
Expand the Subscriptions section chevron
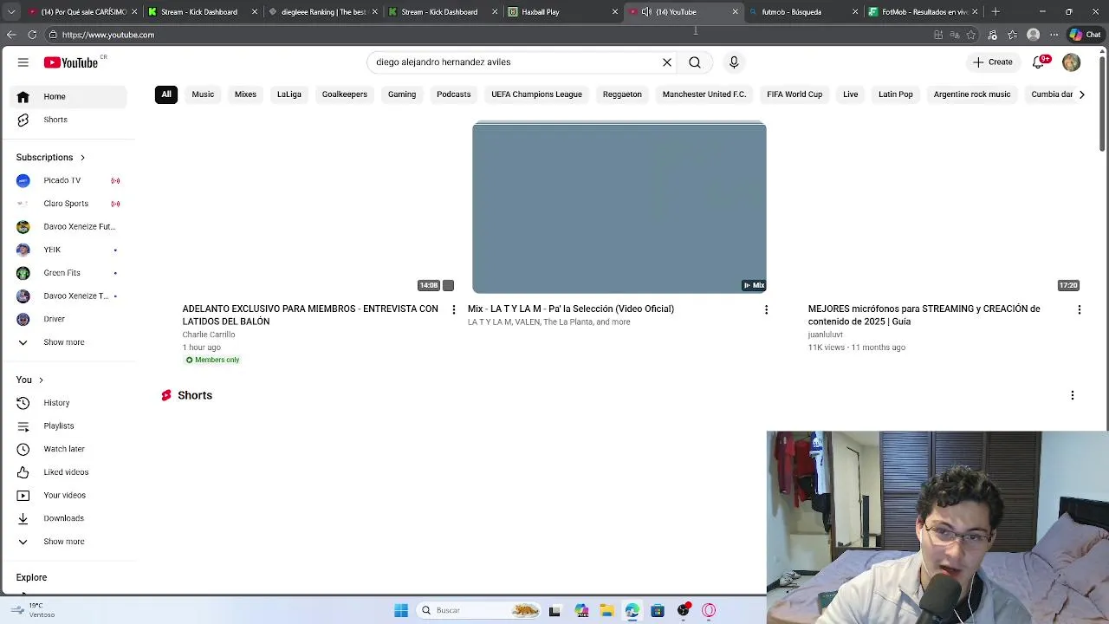click(82, 158)
